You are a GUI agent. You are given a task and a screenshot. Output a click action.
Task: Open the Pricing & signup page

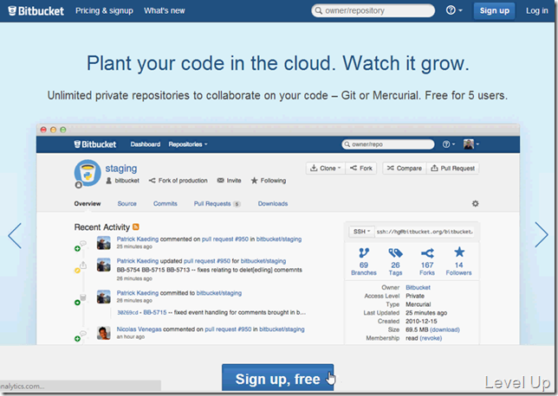pos(104,10)
